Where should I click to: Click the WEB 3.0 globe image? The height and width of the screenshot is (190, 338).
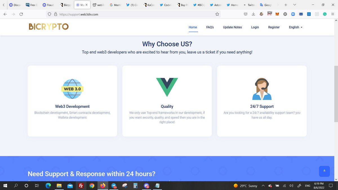(x=72, y=89)
